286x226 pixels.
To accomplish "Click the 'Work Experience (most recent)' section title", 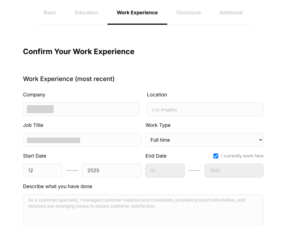I will tap(69, 79).
